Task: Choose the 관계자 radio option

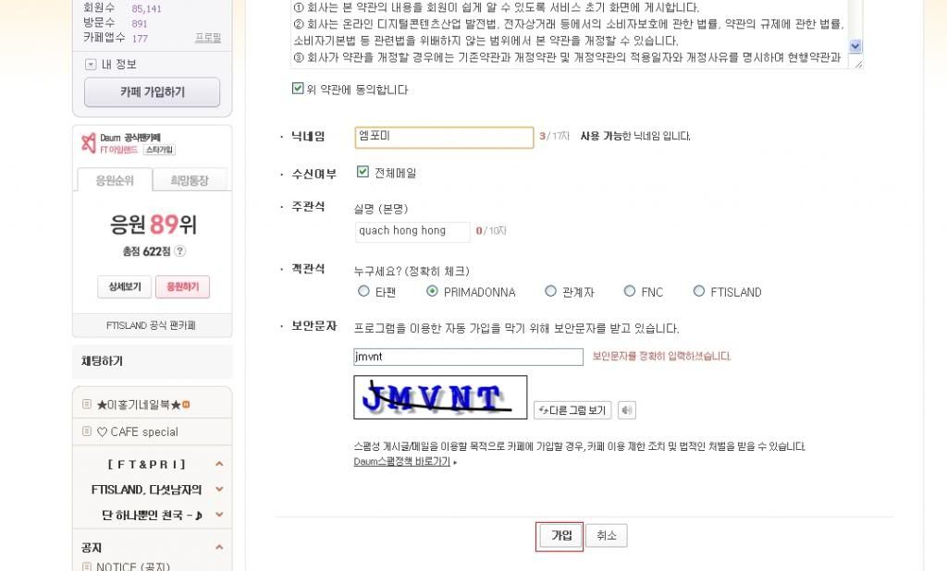Action: (x=550, y=292)
